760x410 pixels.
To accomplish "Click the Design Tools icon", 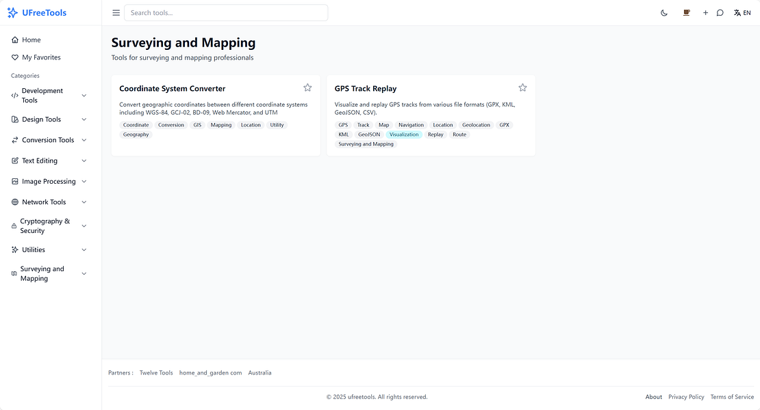I will [15, 120].
